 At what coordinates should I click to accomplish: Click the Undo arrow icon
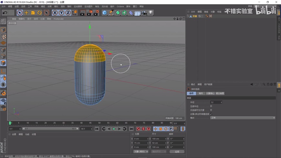tap(5, 13)
